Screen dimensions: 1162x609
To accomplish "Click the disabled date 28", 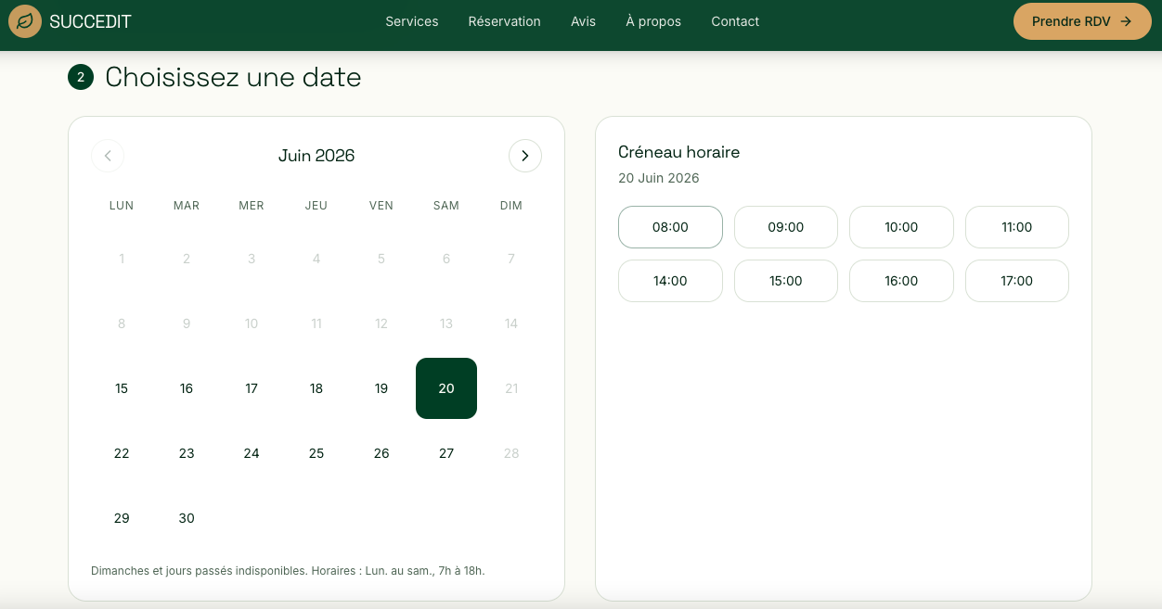I will (511, 453).
